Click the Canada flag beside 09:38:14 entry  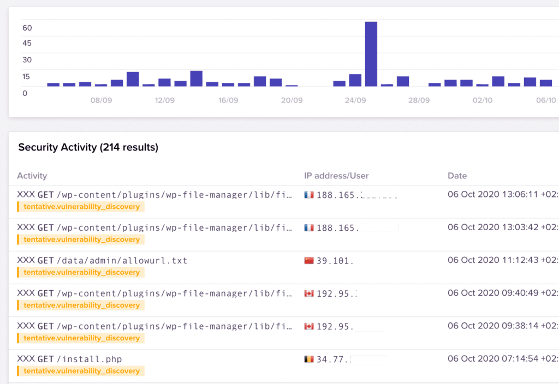309,326
